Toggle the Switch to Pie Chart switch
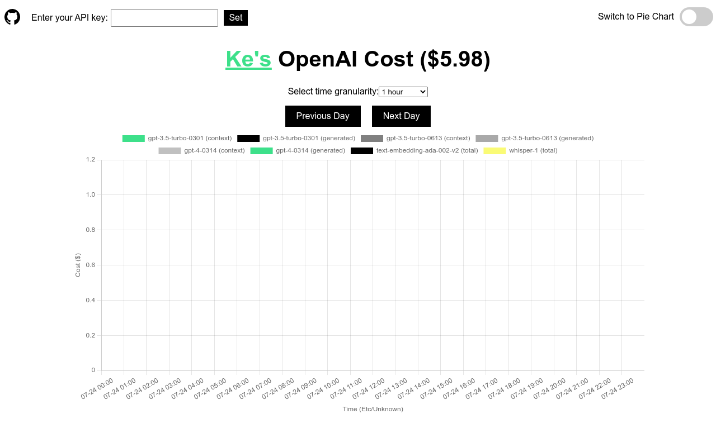The height and width of the screenshot is (447, 716). [x=696, y=17]
